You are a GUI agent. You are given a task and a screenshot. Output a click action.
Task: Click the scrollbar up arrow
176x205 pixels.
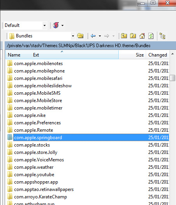(172, 54)
